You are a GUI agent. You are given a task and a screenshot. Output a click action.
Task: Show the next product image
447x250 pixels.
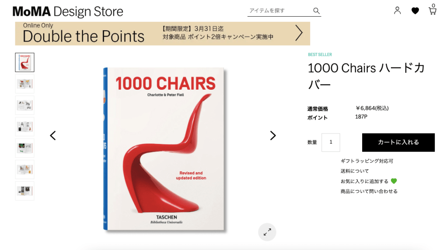click(x=273, y=136)
